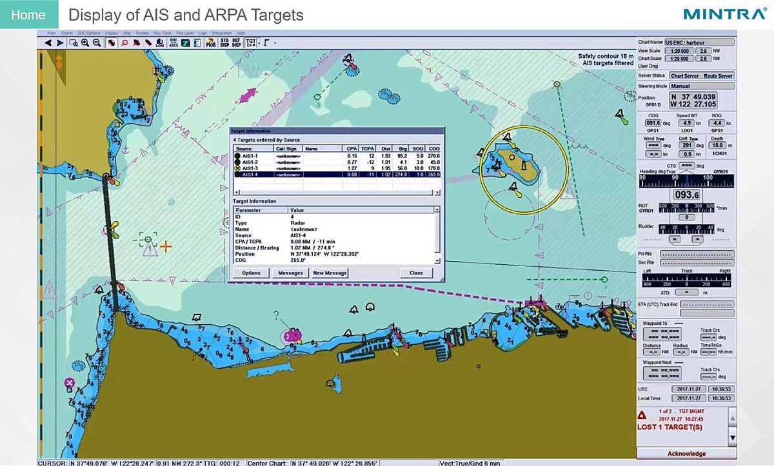Viewport: 774px width, 466px height.
Task: Zoom in on the chart
Action: (85, 43)
